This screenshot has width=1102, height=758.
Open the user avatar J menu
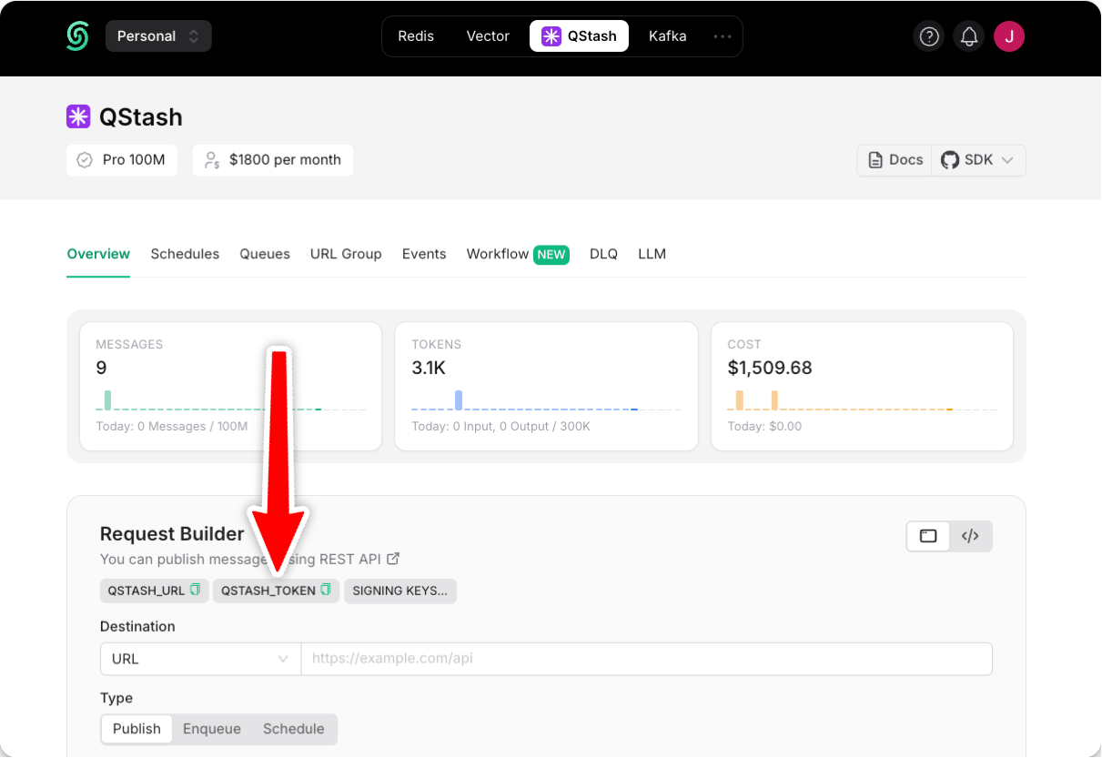(x=1009, y=36)
